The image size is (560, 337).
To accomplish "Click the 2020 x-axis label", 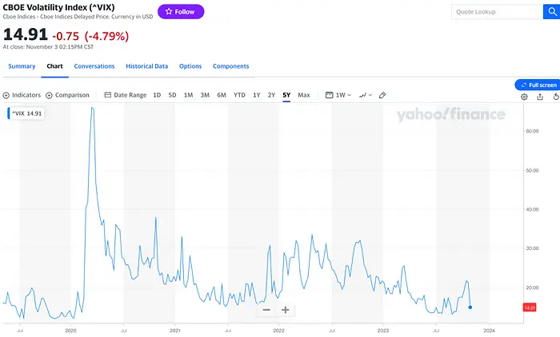I will pyautogui.click(x=70, y=331).
